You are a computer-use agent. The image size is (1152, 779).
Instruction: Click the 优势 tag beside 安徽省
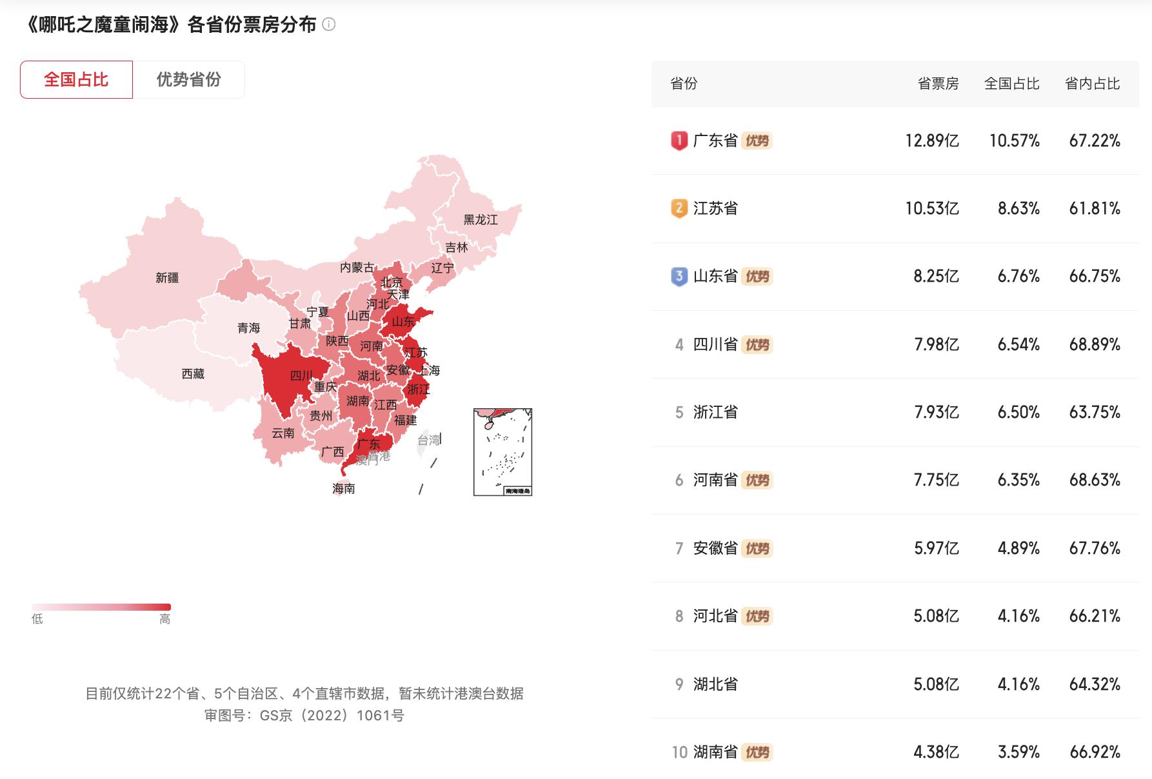757,549
